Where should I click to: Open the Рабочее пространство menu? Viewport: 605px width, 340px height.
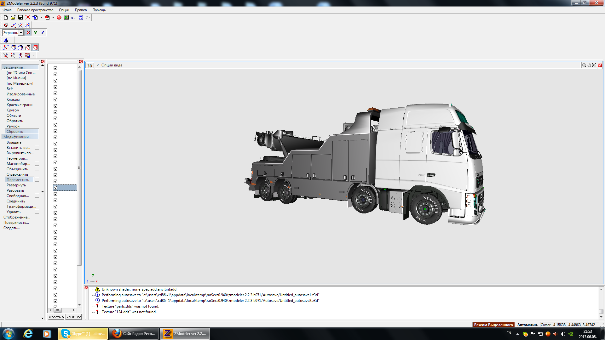pos(35,10)
